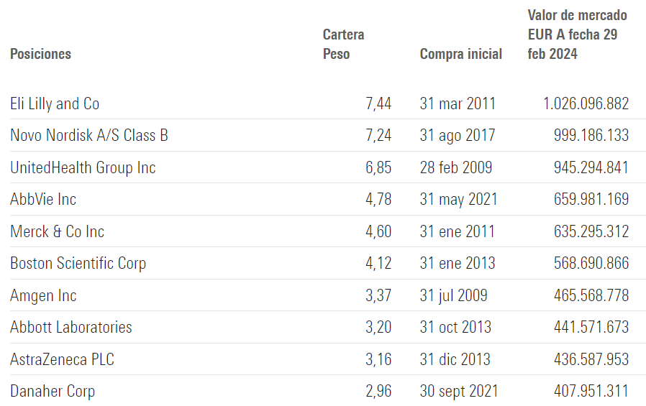This screenshot has width=646, height=406.
Task: Select the Amgen Inc holding
Action: (43, 295)
